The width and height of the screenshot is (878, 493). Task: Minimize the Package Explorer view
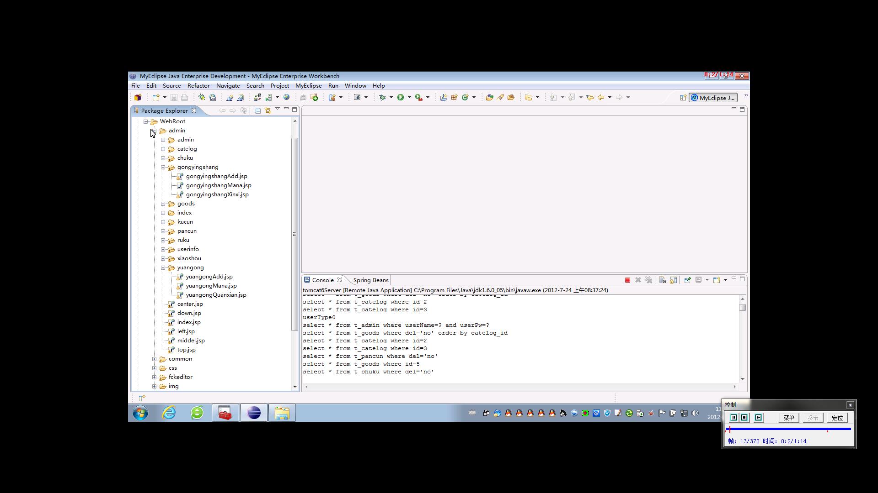[286, 109]
